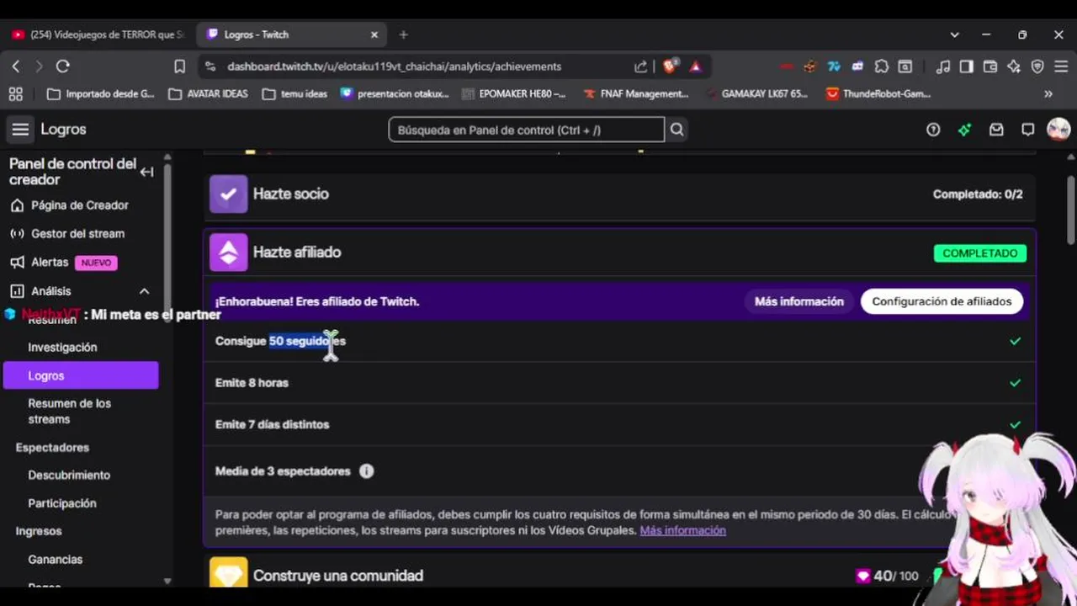Viewport: 1077px width, 606px height.
Task: Open the FNAF Management bookmark
Action: coord(636,93)
